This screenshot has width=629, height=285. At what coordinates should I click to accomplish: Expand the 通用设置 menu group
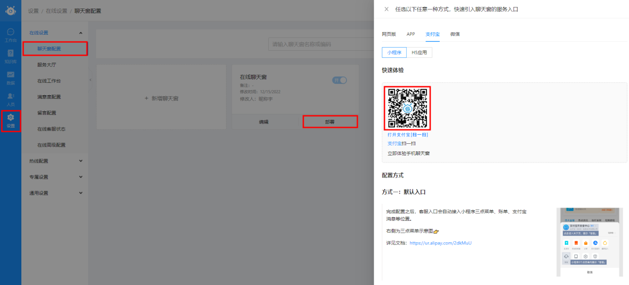(x=56, y=193)
